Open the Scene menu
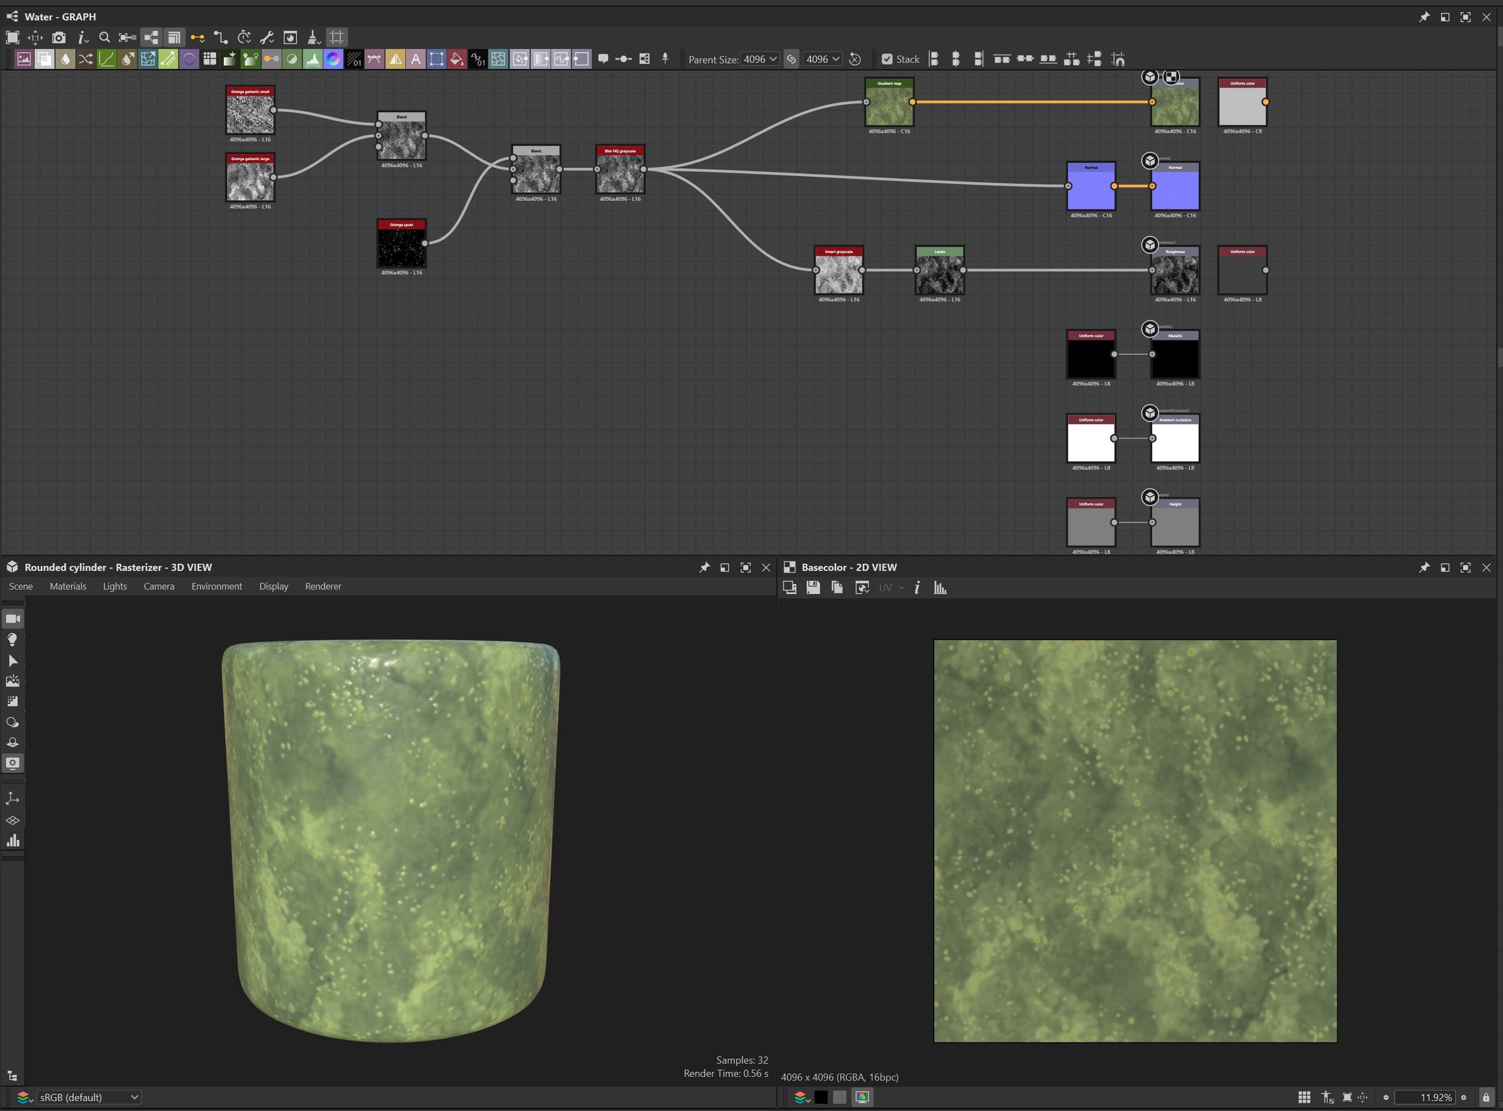 coord(21,586)
